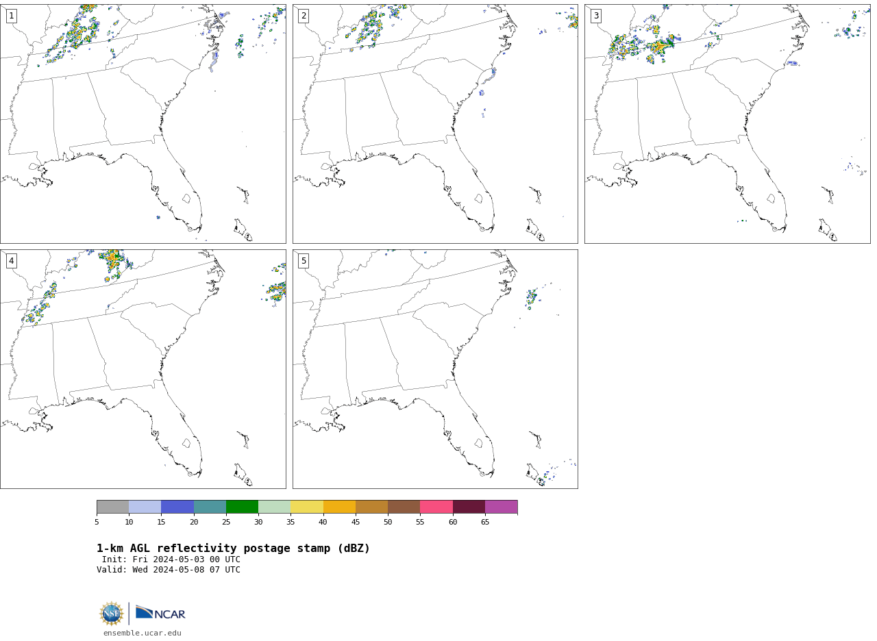Click the number 5 panel label
The width and height of the screenshot is (877, 641).
click(304, 261)
